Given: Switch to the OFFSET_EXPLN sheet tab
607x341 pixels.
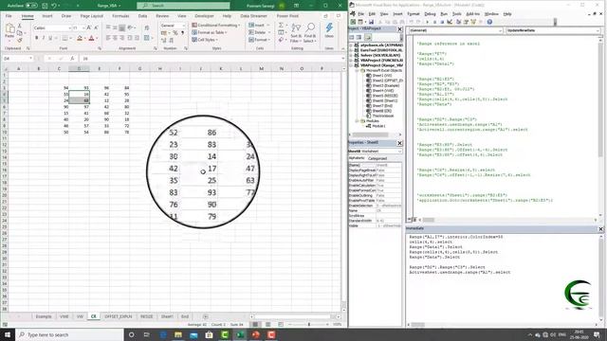Looking at the screenshot, I should tap(118, 316).
